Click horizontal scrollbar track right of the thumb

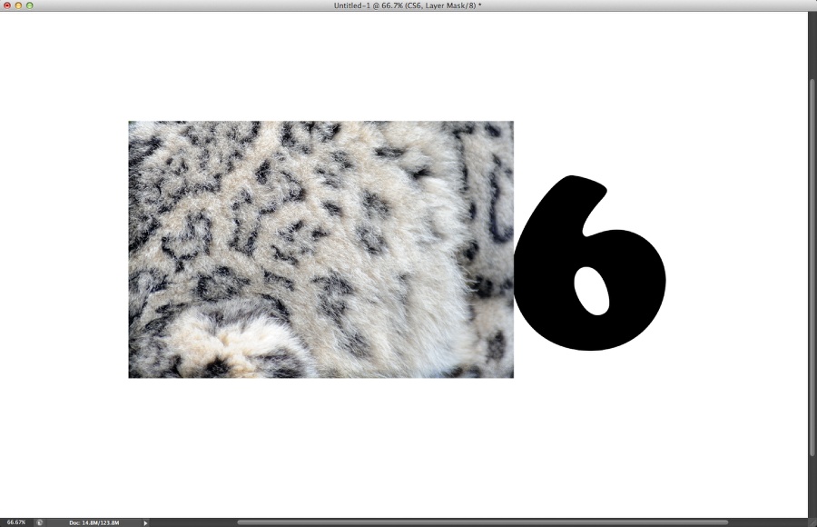coord(763,522)
